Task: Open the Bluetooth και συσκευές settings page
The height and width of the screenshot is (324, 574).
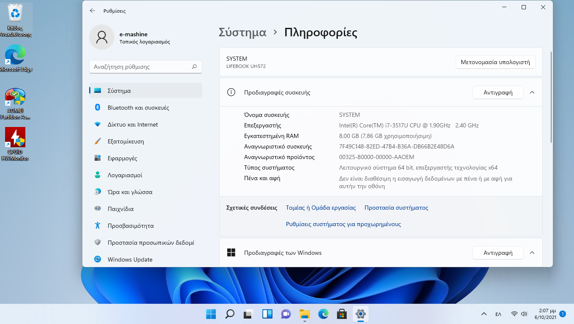Action: 146,108
